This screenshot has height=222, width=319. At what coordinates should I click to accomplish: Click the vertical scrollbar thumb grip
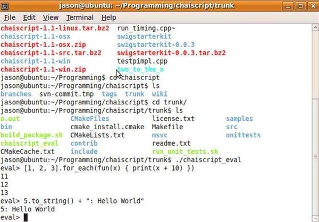point(315,157)
